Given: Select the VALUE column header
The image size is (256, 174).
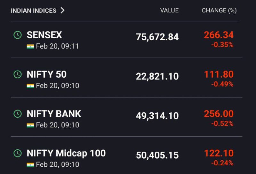Looking at the screenshot, I should [170, 11].
